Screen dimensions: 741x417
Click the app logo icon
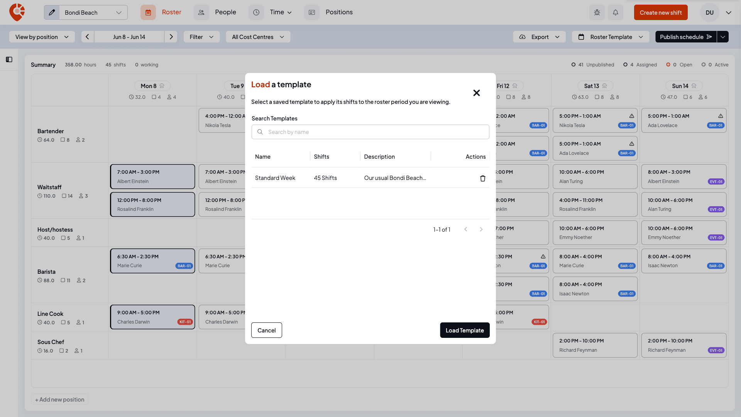17,12
